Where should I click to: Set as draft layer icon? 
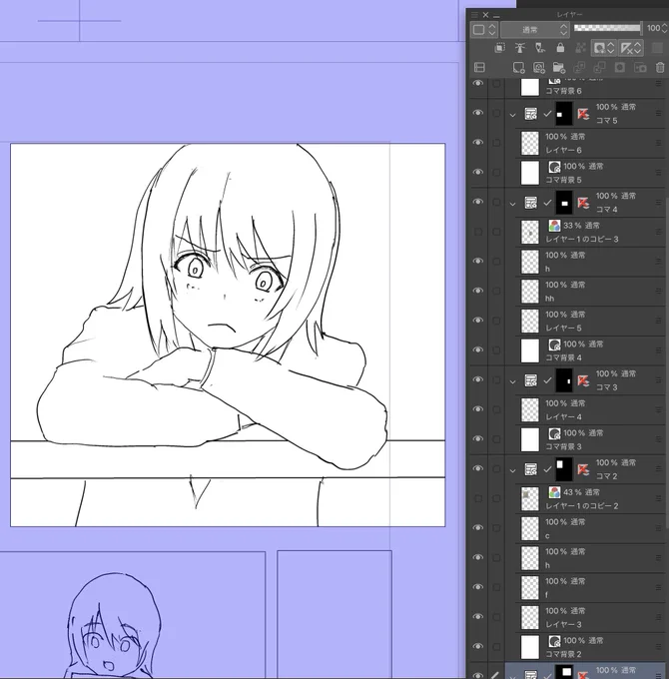pyautogui.click(x=539, y=48)
